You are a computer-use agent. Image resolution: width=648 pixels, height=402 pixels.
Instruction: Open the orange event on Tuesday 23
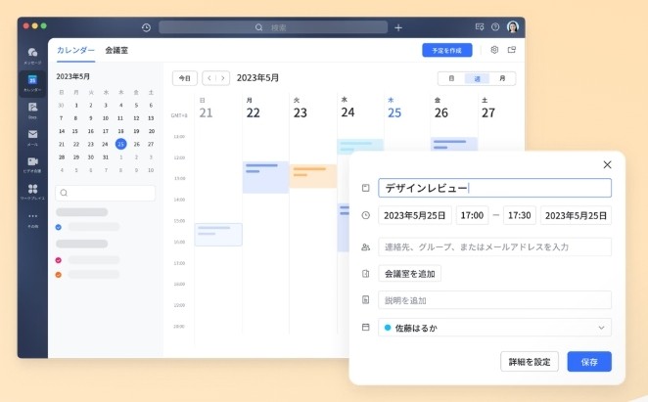point(313,176)
